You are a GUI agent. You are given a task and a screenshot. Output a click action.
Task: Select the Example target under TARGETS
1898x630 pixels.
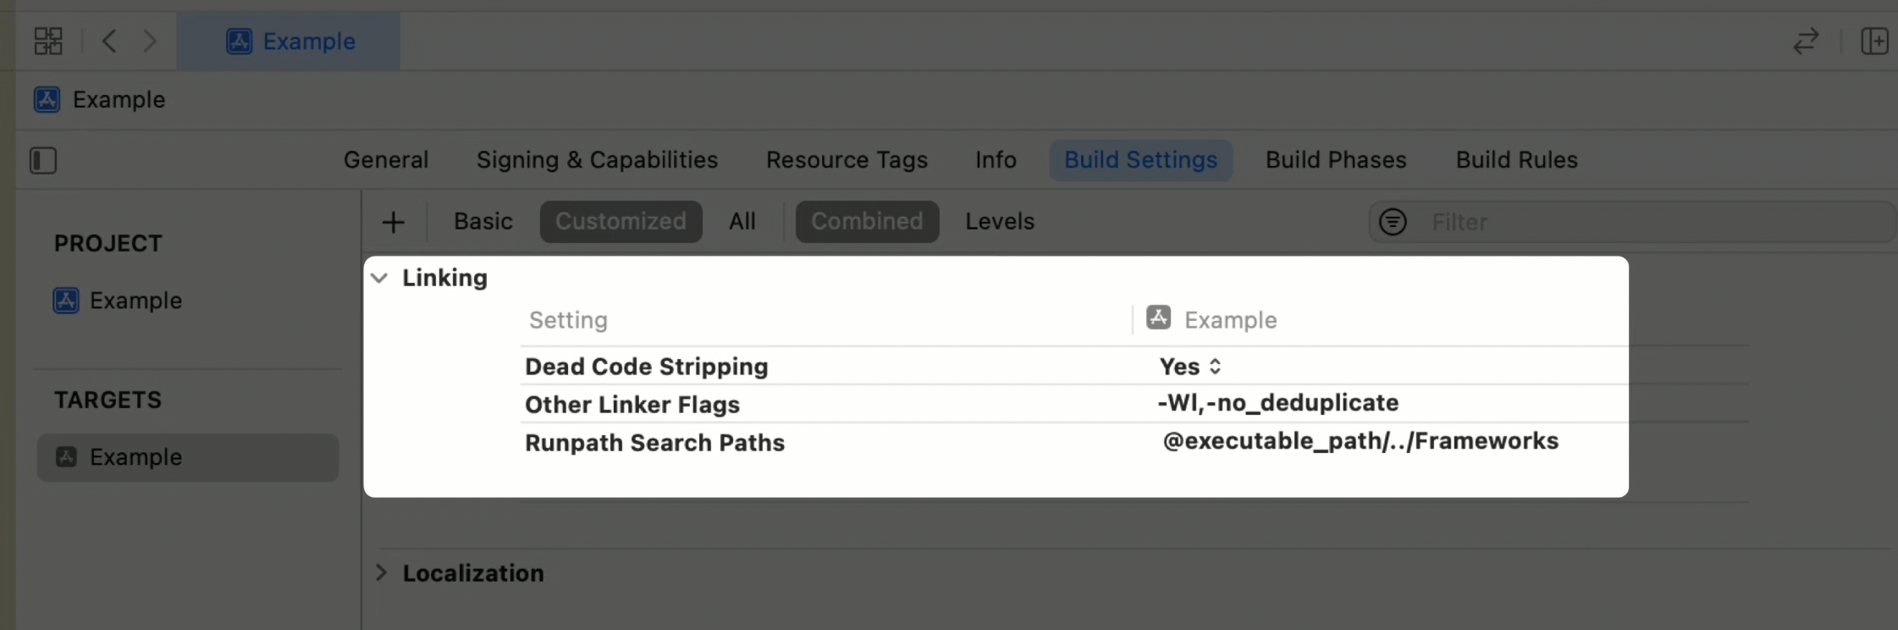click(x=188, y=457)
